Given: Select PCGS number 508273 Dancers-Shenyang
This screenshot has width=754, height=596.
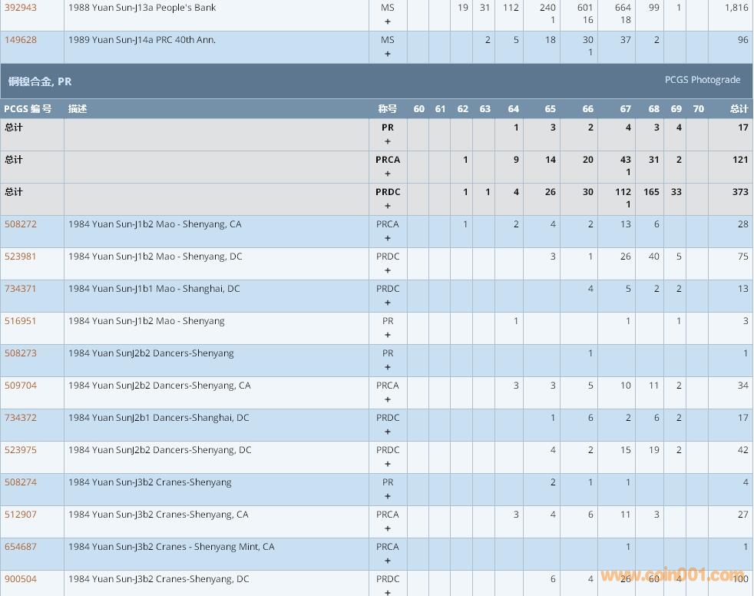Looking at the screenshot, I should [x=21, y=353].
